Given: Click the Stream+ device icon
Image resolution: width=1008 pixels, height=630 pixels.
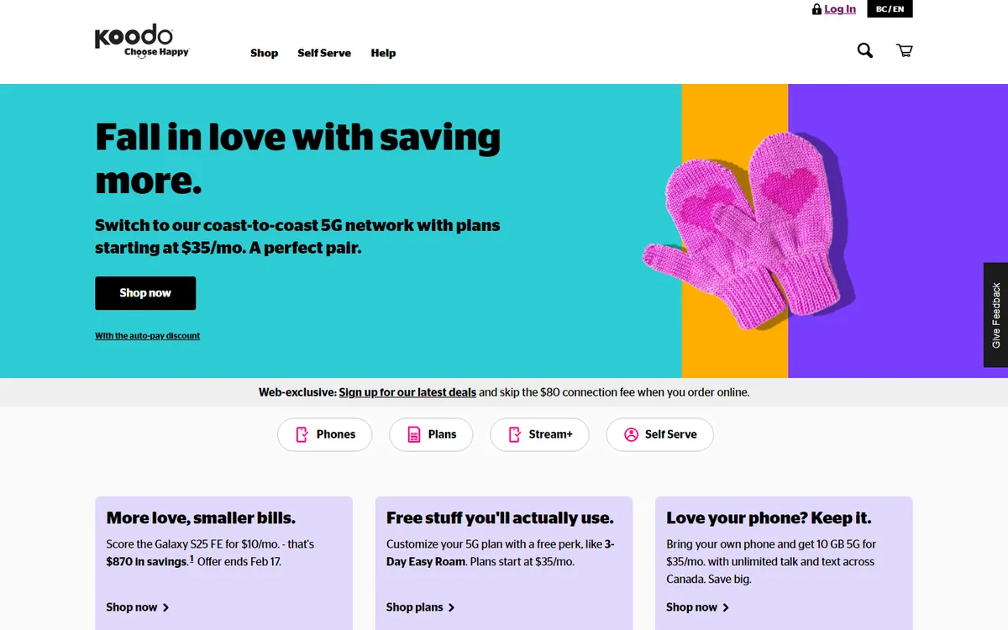Looking at the screenshot, I should [515, 434].
